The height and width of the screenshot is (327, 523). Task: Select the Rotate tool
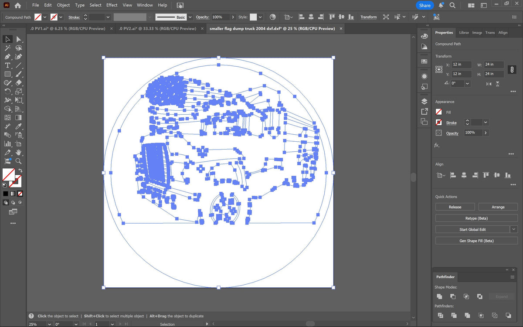7,92
